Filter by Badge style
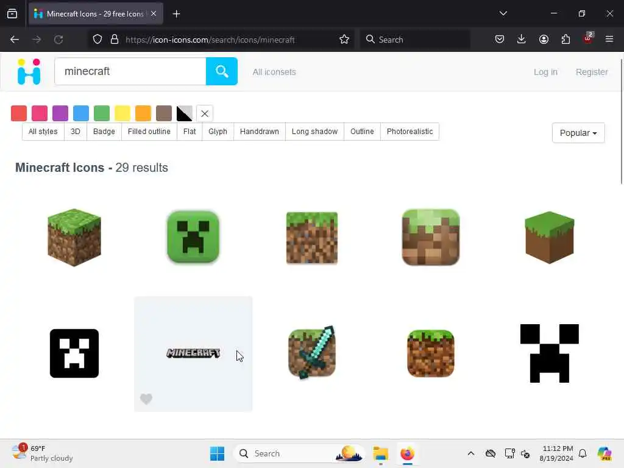The width and height of the screenshot is (624, 468). coord(104,132)
